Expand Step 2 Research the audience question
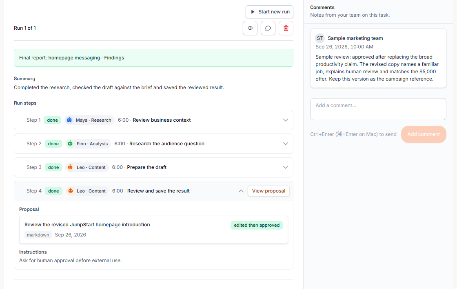The height and width of the screenshot is (289, 457). pyautogui.click(x=286, y=144)
